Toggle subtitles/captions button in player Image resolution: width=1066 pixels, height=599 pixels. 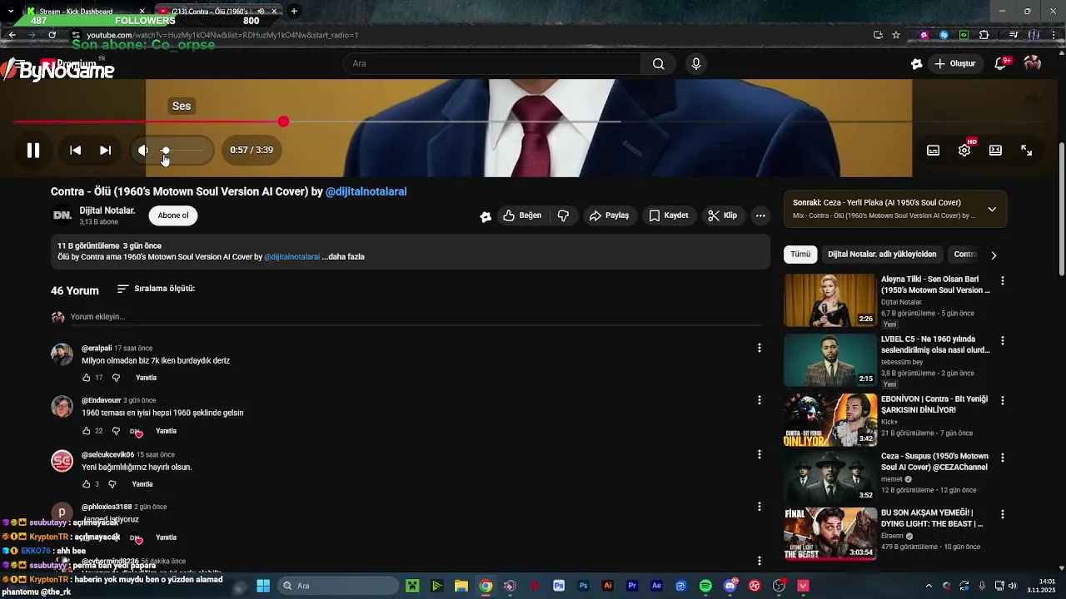pyautogui.click(x=934, y=151)
